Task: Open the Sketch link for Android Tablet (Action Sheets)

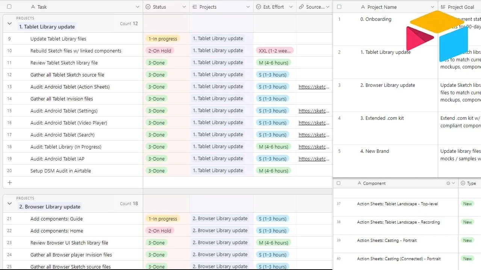Action: pos(314,87)
